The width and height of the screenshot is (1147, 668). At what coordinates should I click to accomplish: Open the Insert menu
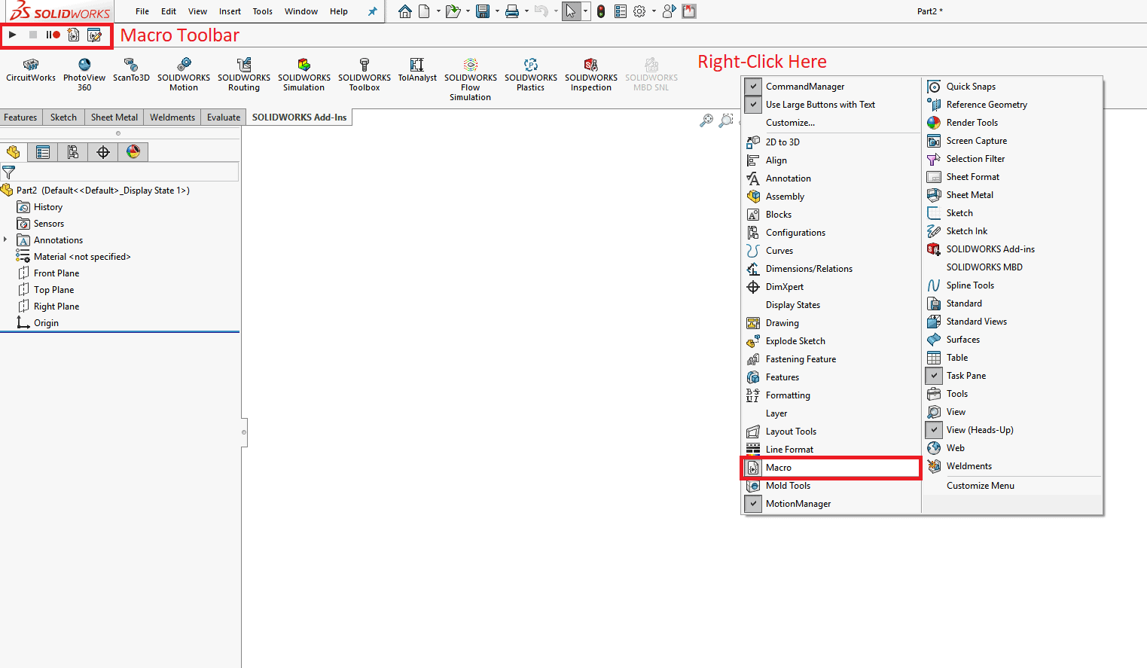tap(230, 11)
